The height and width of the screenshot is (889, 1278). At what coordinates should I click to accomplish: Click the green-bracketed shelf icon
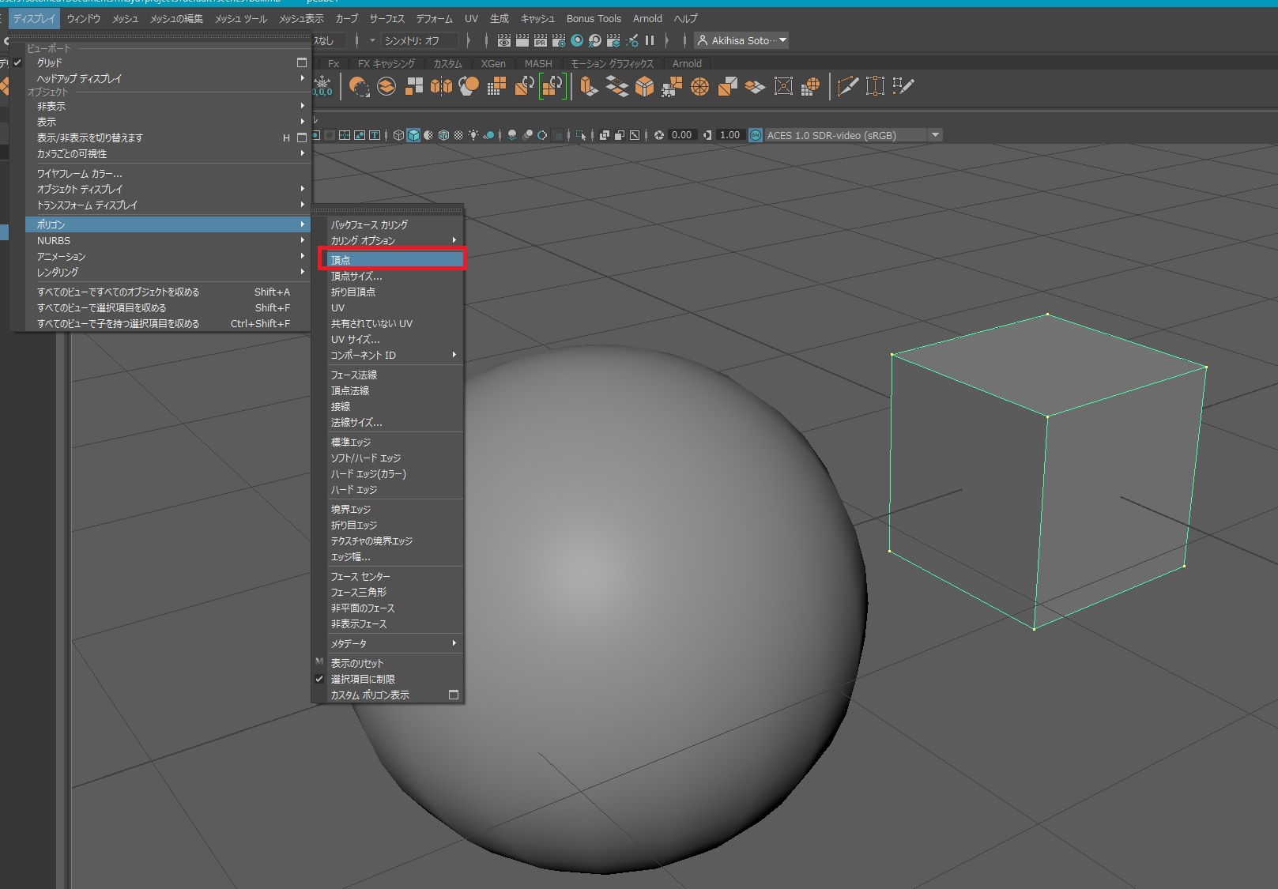coord(552,86)
